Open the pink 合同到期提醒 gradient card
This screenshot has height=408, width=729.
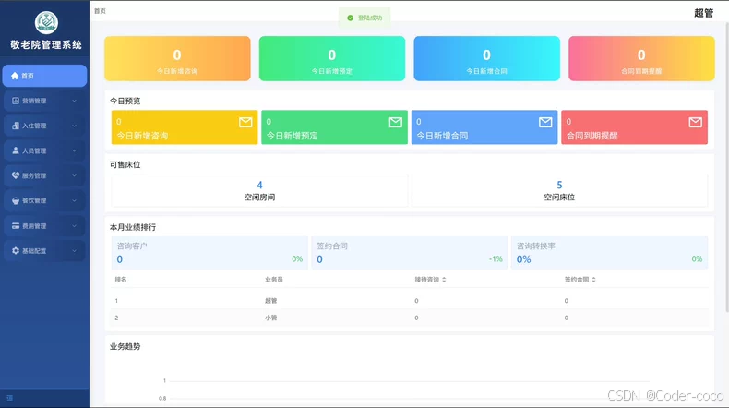coord(641,59)
